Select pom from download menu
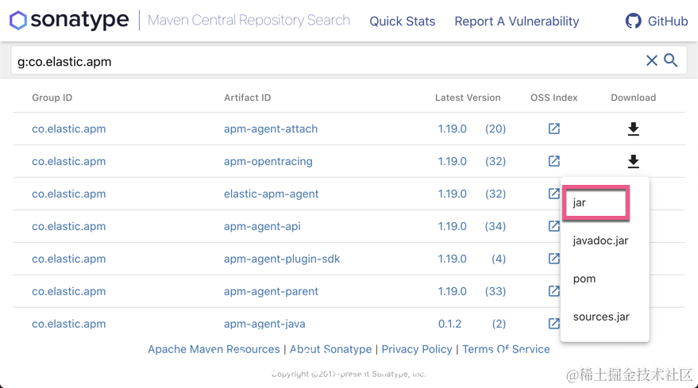 click(x=584, y=279)
